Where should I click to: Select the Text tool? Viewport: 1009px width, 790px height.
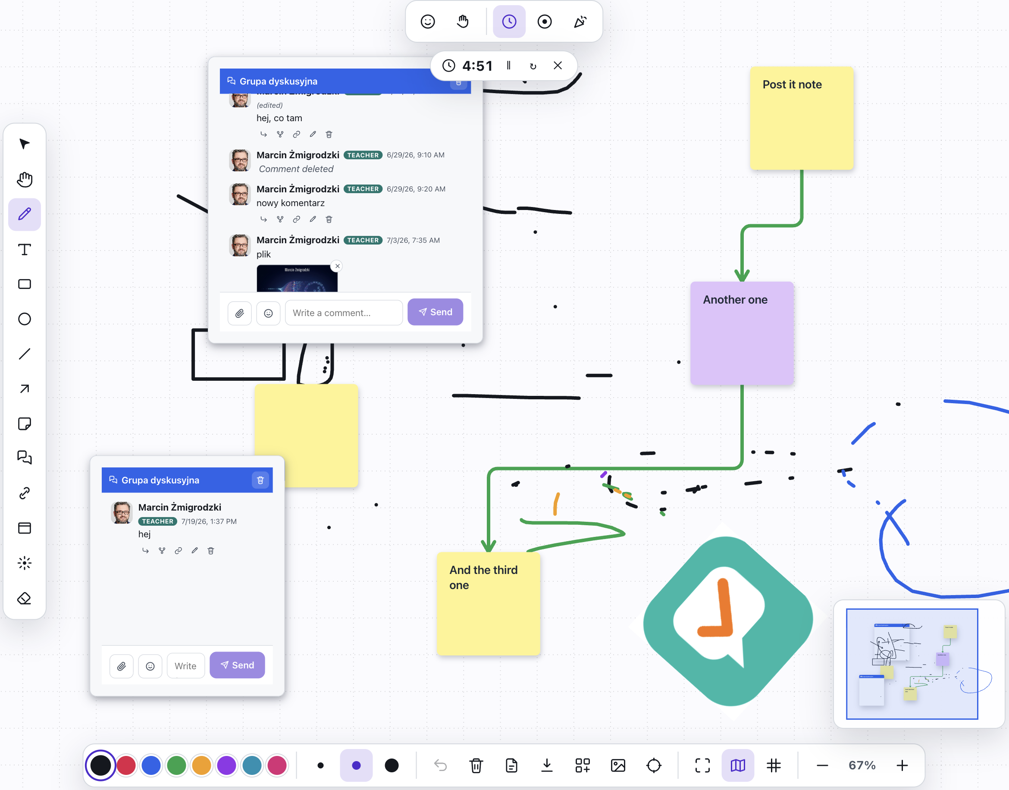(25, 250)
